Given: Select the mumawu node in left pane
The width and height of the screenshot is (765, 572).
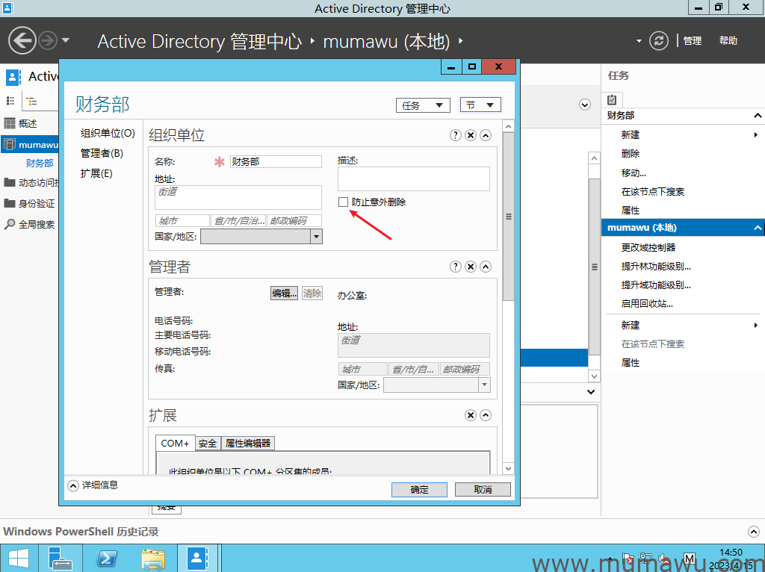Looking at the screenshot, I should coord(30,144).
